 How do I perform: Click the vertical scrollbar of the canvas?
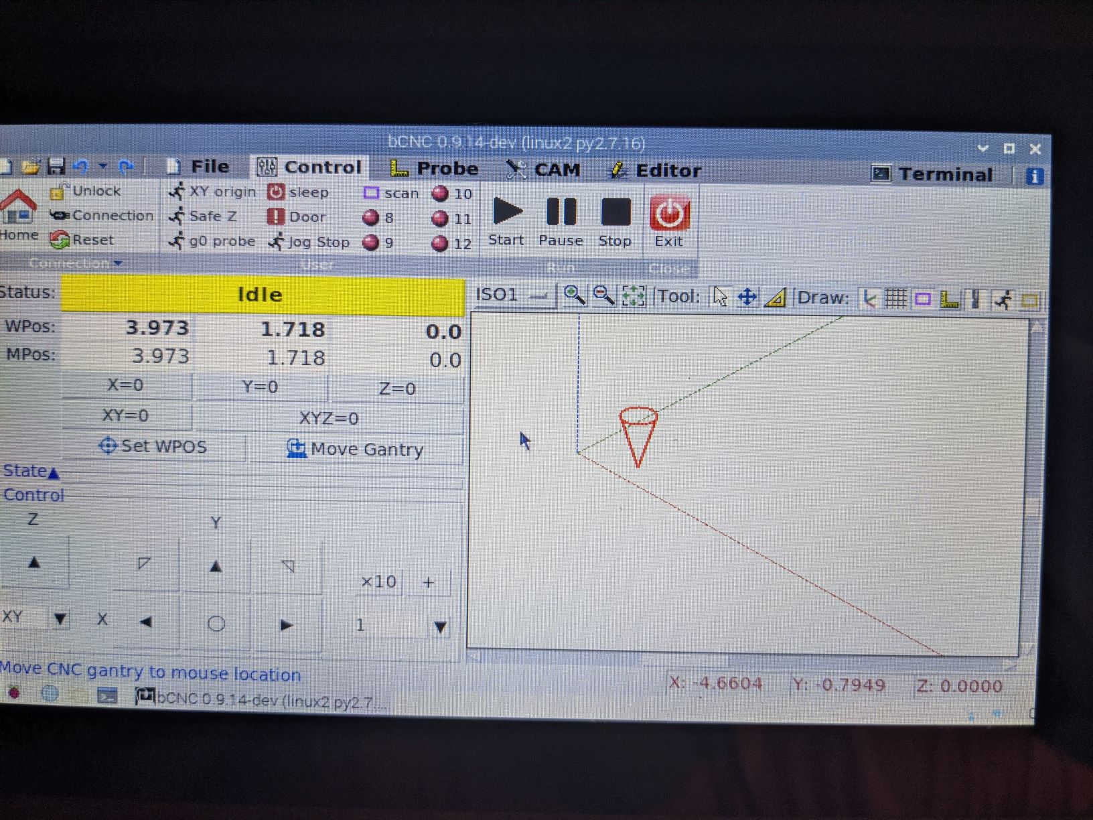pos(1033,488)
